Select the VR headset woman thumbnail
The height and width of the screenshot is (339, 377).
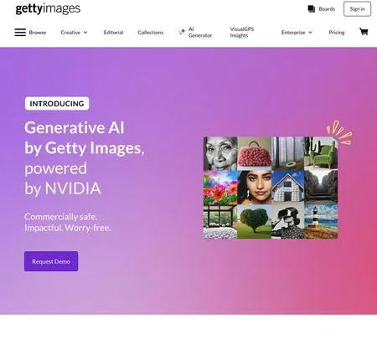click(x=287, y=221)
